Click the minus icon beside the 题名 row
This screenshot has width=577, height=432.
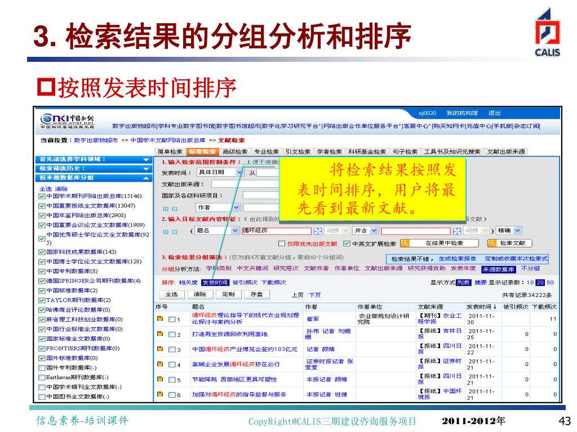coord(175,232)
